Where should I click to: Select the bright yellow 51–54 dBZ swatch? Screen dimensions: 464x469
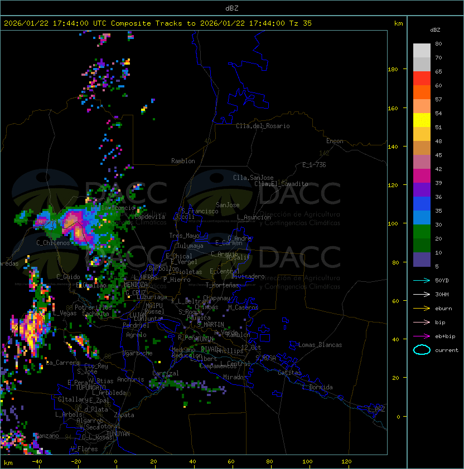click(x=422, y=120)
